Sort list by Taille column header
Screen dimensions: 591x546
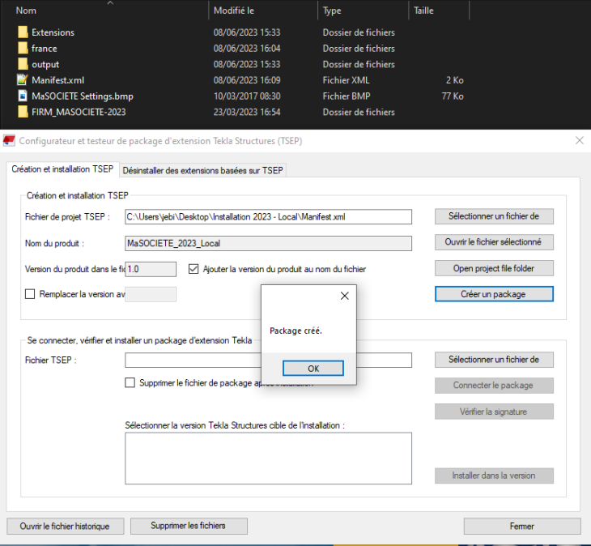pyautogui.click(x=423, y=11)
